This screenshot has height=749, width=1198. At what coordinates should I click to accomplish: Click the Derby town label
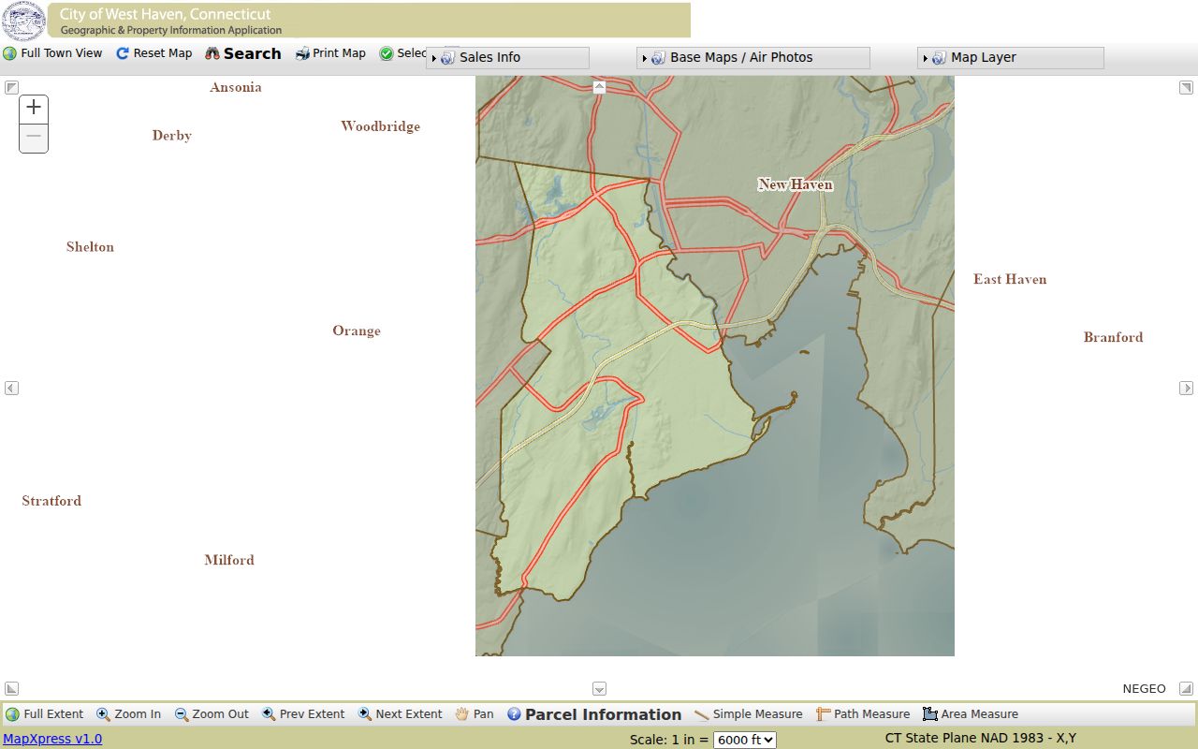pos(172,136)
